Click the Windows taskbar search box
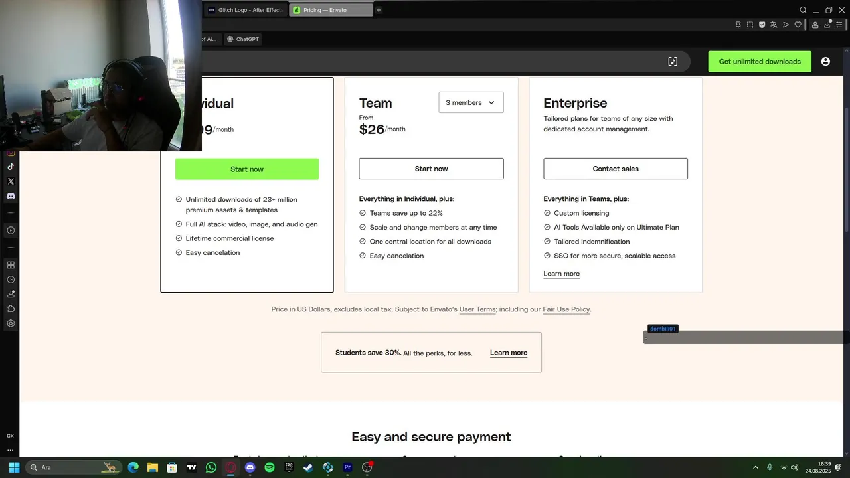This screenshot has height=478, width=850. point(74,467)
